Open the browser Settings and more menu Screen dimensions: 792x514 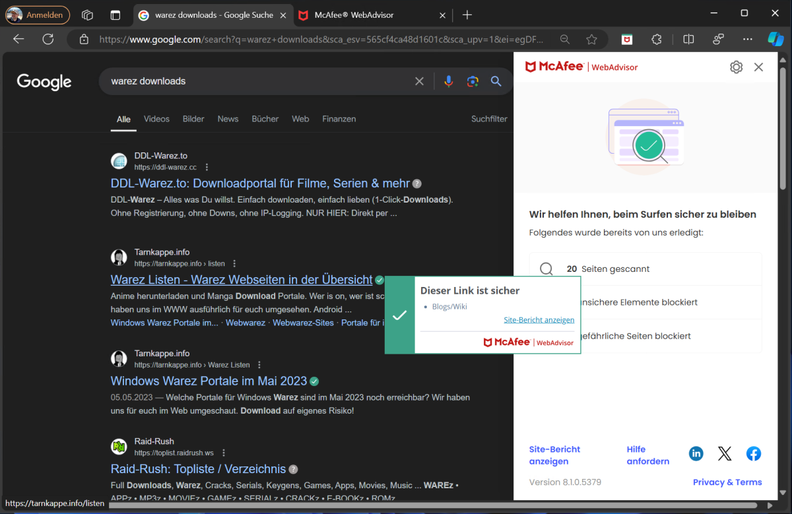pyautogui.click(x=747, y=40)
